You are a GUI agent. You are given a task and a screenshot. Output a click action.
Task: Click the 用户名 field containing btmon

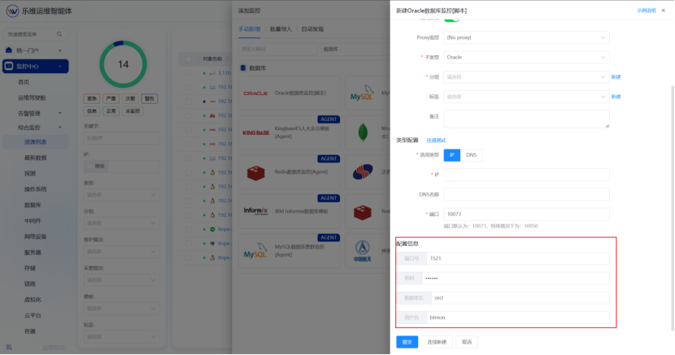pos(518,318)
